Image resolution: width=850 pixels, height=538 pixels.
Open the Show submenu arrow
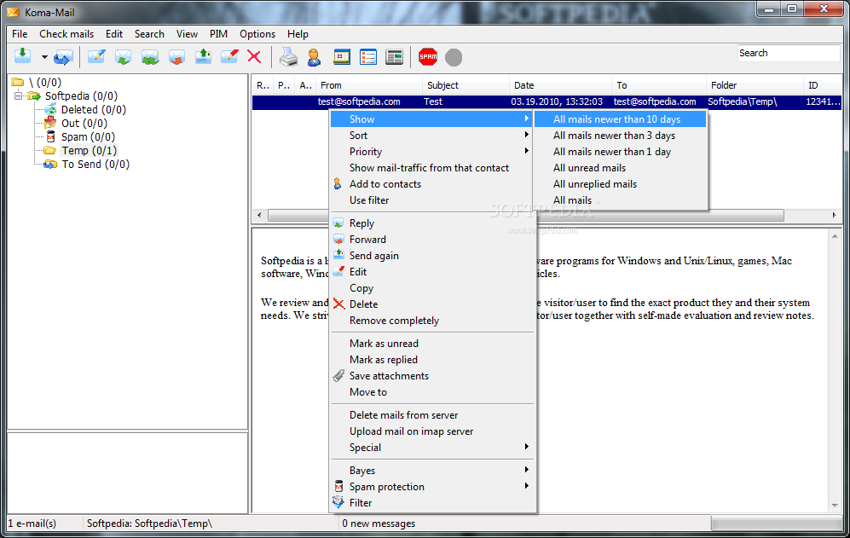click(x=526, y=119)
